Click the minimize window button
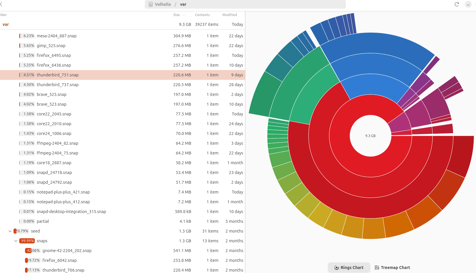The width and height of the screenshot is (476, 273). coord(468,4)
